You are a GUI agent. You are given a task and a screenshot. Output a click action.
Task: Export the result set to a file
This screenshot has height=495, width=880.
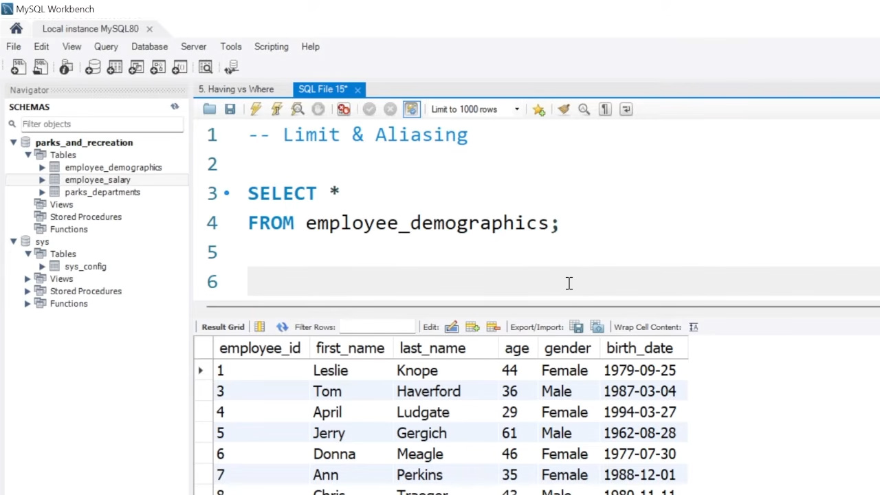(576, 327)
